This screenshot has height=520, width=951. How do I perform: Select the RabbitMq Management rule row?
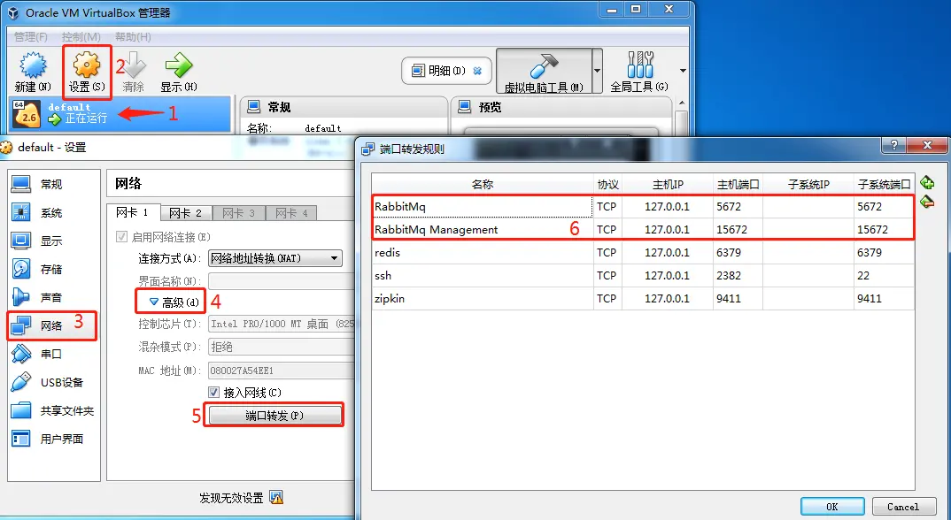click(x=643, y=230)
